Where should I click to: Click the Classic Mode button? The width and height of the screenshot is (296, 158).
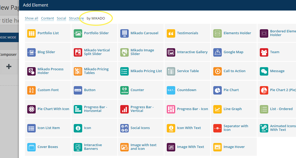[x=9, y=37]
